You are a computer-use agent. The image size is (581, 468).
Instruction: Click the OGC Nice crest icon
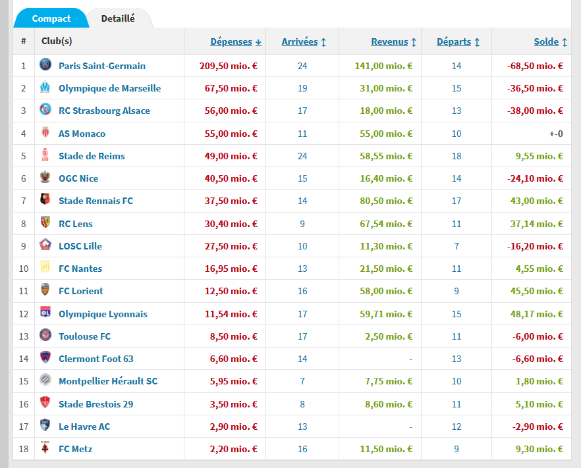point(45,177)
